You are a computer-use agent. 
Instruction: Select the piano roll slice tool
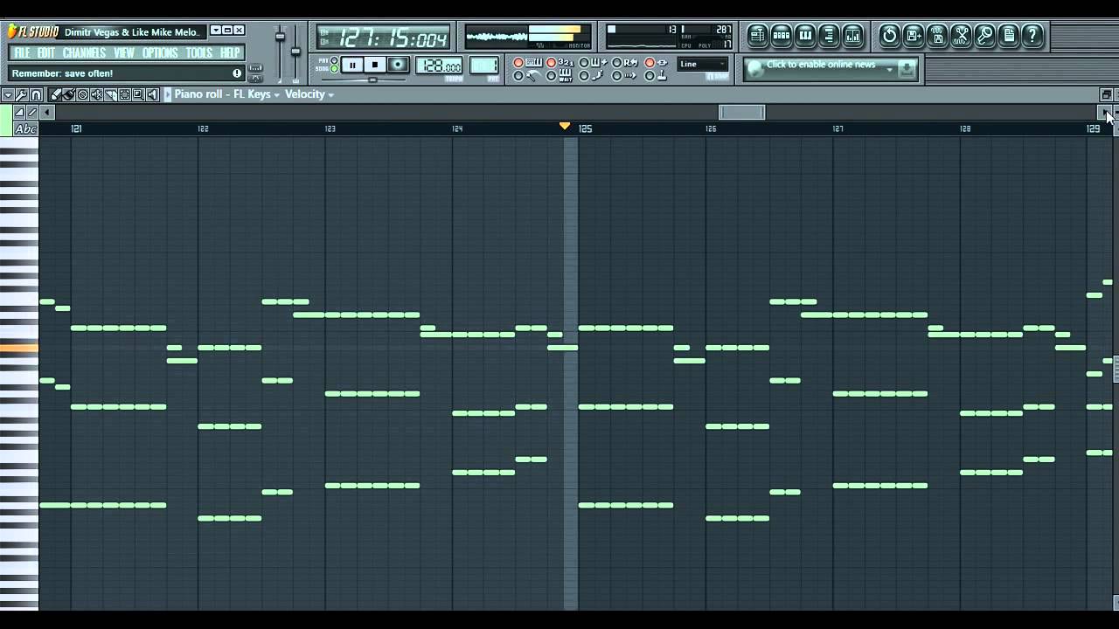pos(110,94)
